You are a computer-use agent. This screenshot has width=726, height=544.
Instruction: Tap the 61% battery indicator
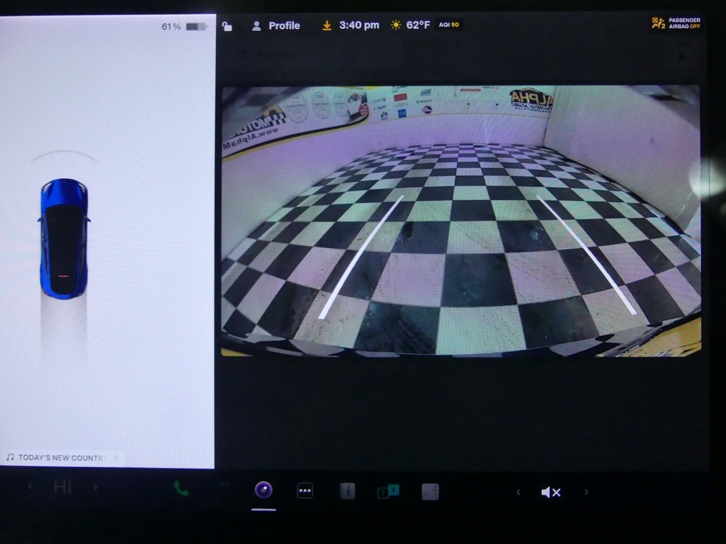184,27
